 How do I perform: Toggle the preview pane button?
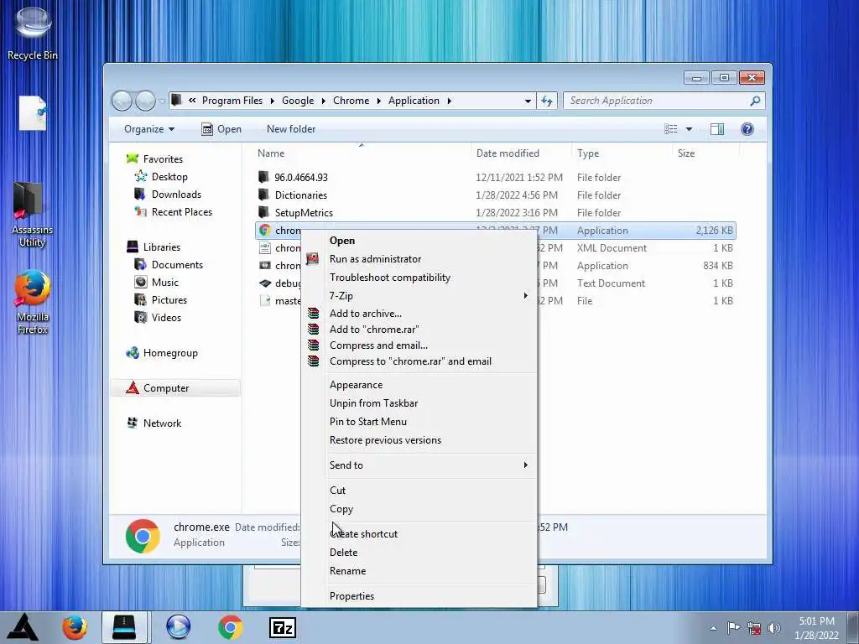[x=716, y=129]
